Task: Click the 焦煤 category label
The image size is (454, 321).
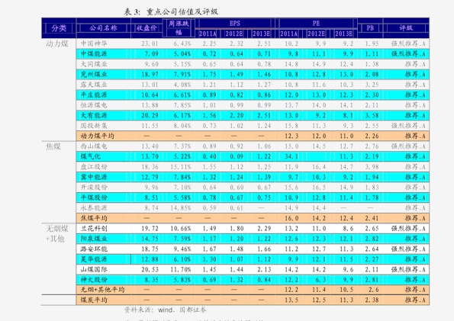Action: click(x=53, y=146)
